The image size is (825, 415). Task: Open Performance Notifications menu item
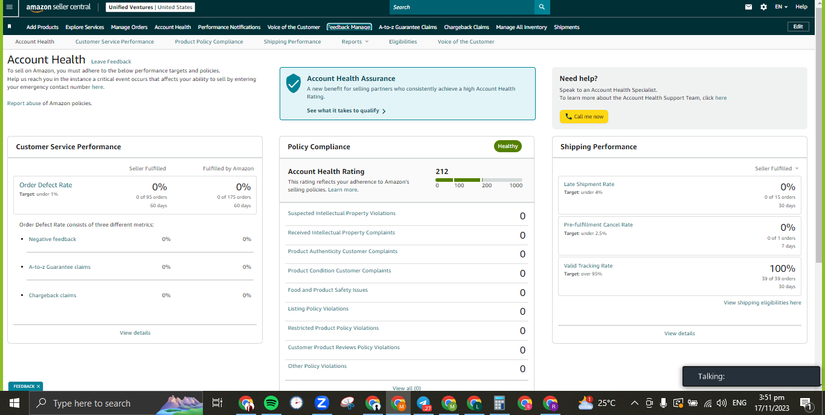click(x=229, y=27)
